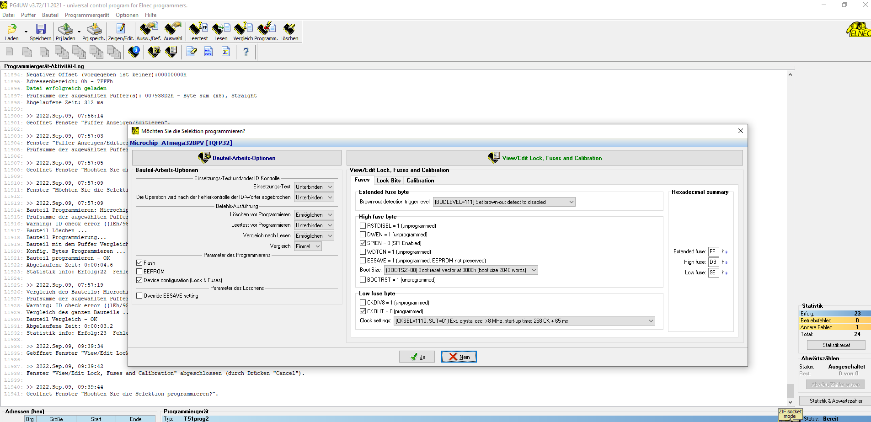Click the Programm. (program device) icon

click(266, 29)
